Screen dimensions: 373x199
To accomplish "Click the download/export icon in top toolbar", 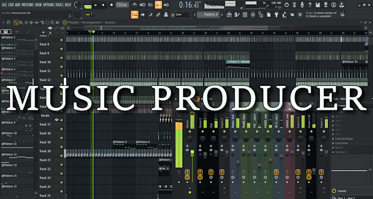I will [341, 5].
